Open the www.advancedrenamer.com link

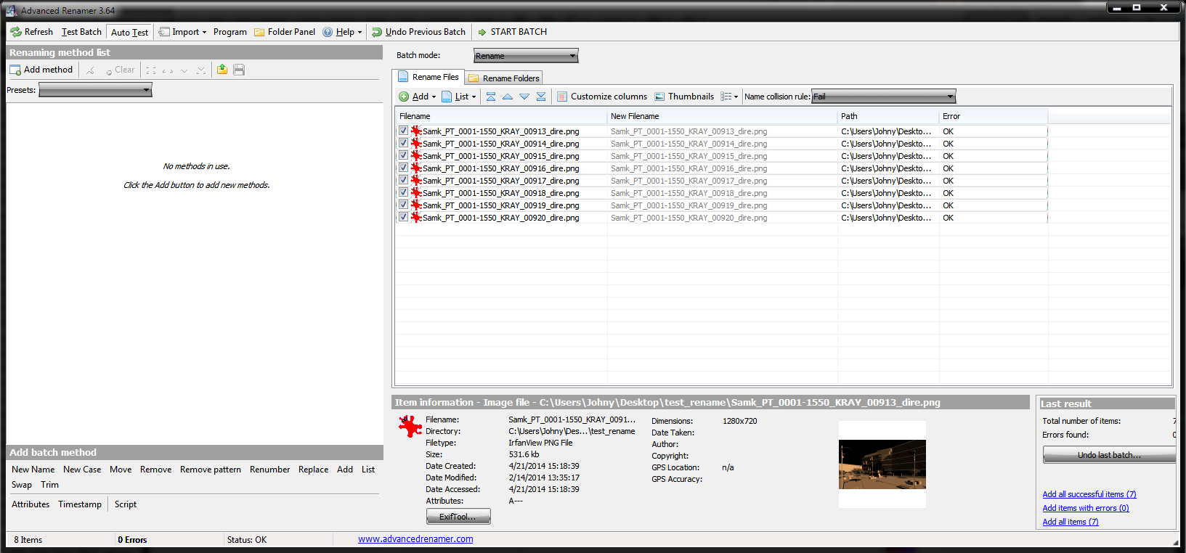click(415, 539)
